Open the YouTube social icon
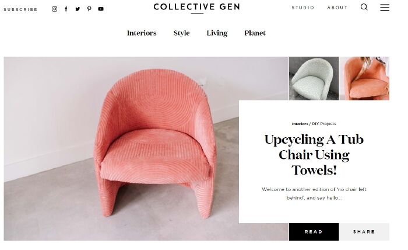408x250 pixels. tap(101, 9)
